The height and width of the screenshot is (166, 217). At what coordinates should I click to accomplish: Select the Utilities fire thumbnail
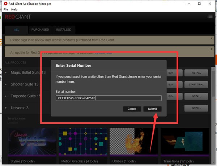coord(133,142)
